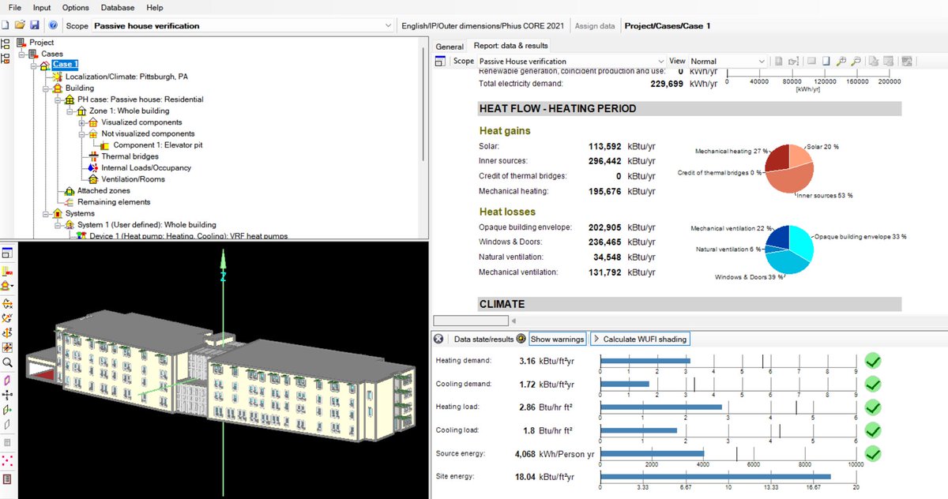Click the first page icon in report toolbar

pos(778,61)
